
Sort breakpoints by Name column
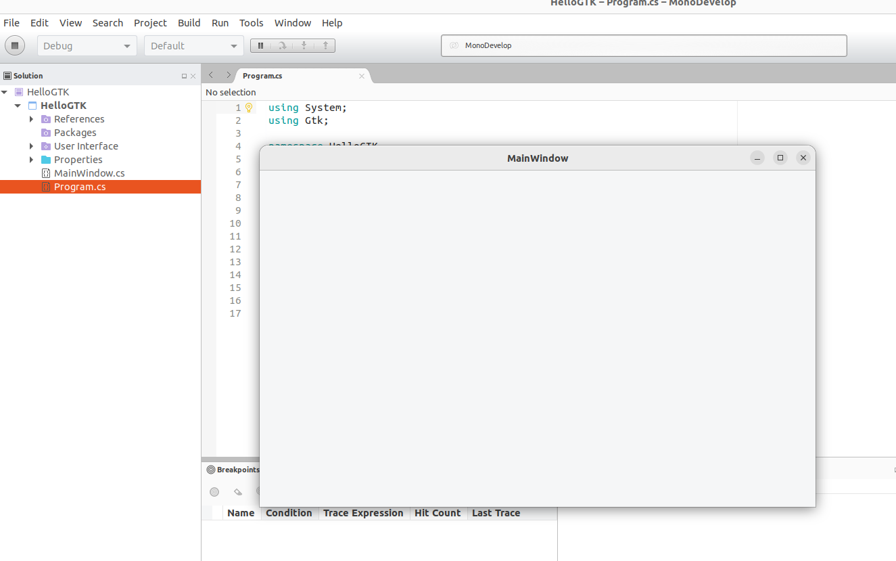click(241, 513)
